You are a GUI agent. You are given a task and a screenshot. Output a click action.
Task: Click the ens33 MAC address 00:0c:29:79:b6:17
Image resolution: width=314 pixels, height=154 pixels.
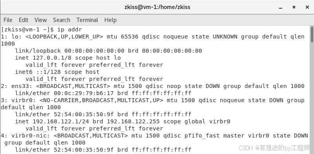coord(84,93)
